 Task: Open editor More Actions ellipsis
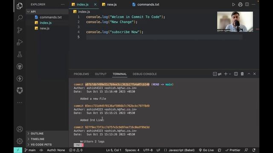(253, 5)
